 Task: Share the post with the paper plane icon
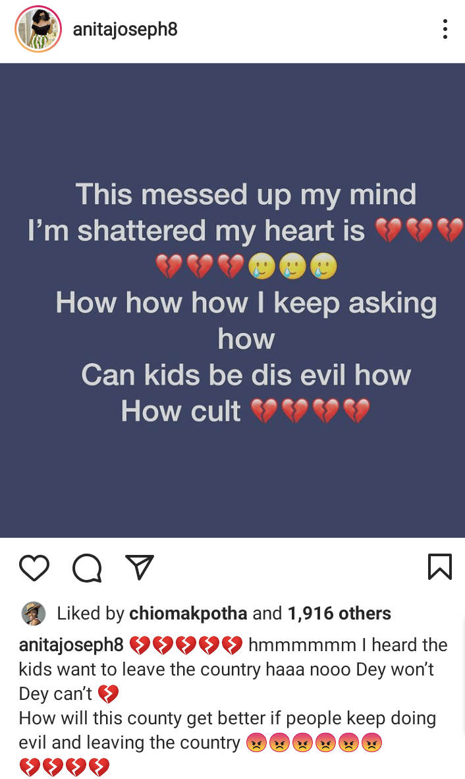[x=140, y=567]
